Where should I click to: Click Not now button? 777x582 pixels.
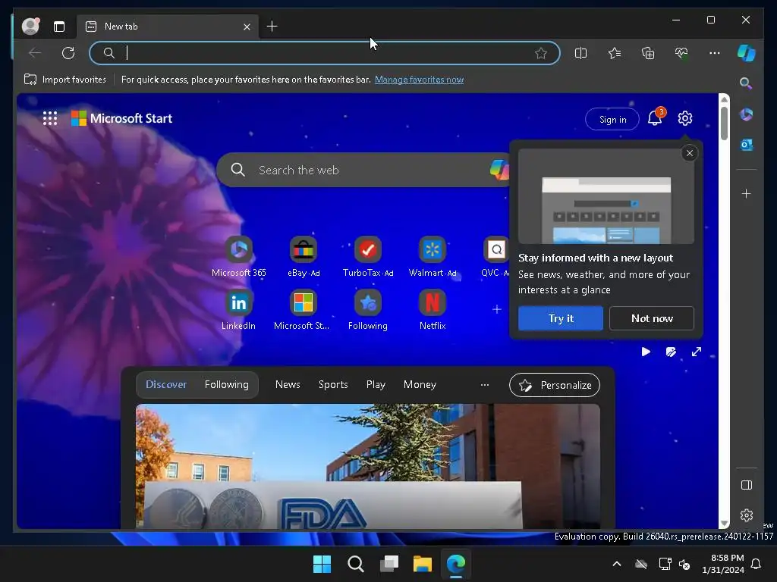(x=652, y=318)
